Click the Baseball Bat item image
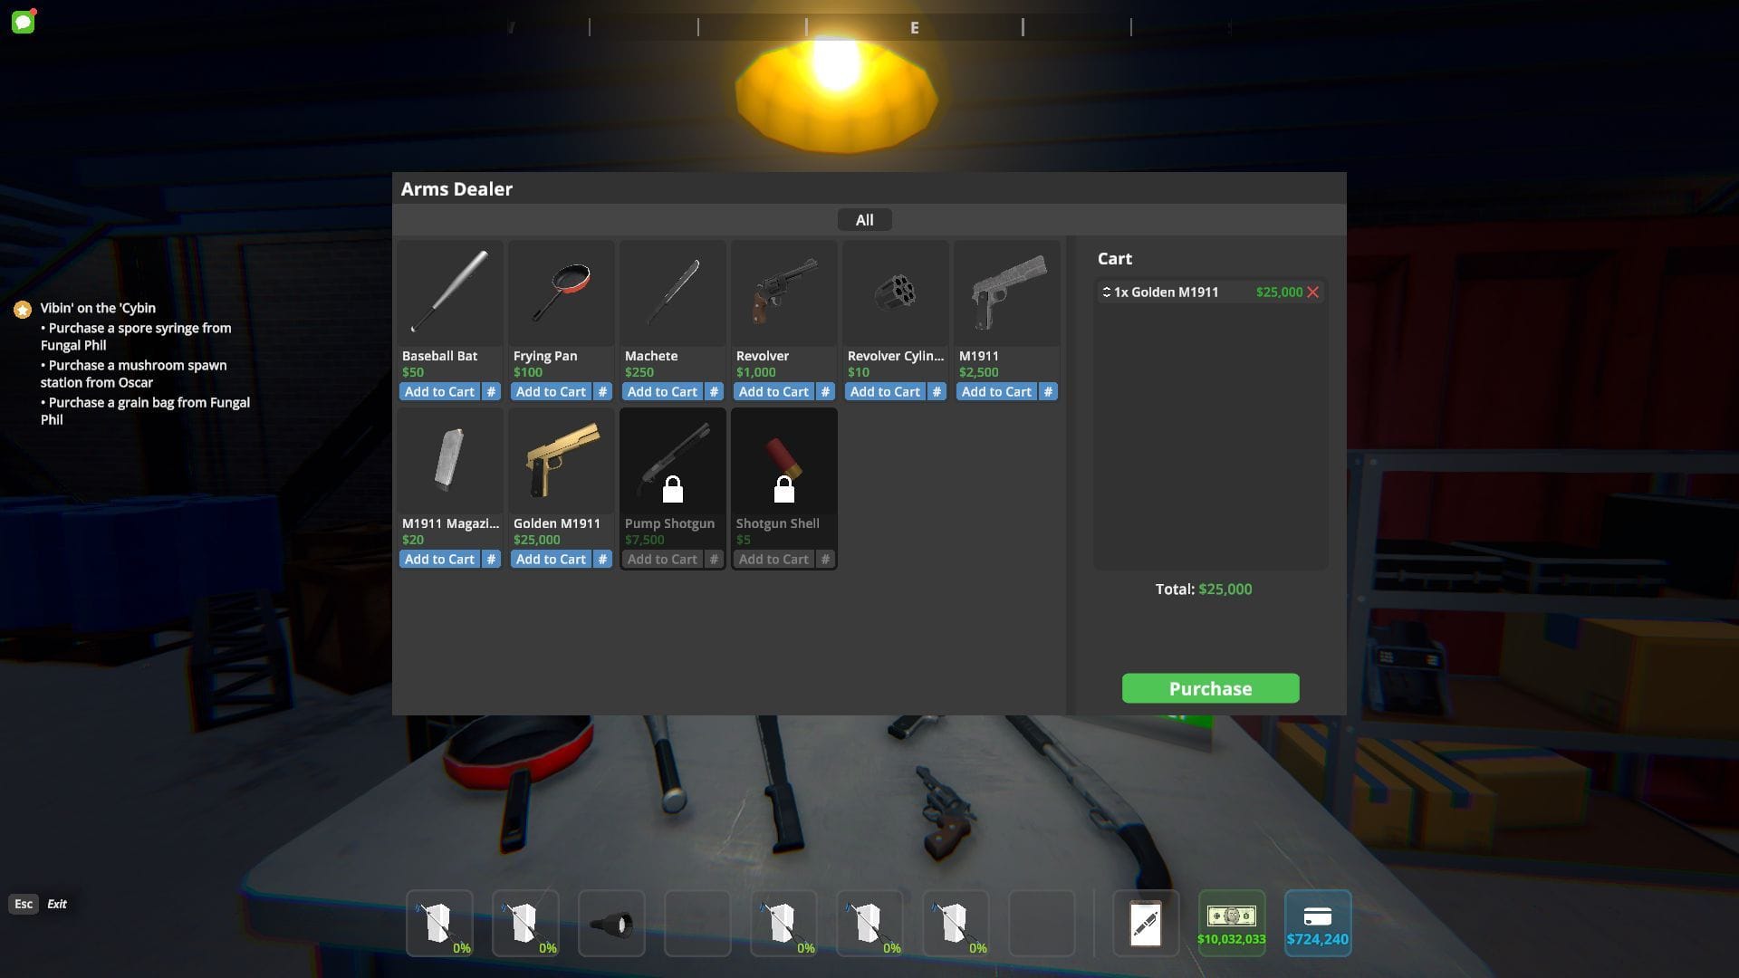 [x=450, y=292]
